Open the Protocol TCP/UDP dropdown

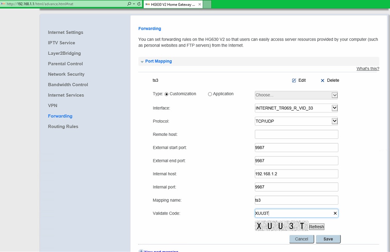(x=296, y=121)
